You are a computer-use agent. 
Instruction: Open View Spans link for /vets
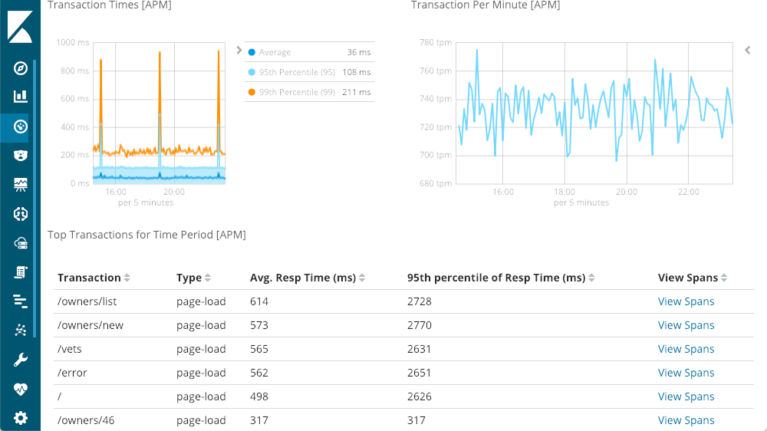tap(686, 349)
